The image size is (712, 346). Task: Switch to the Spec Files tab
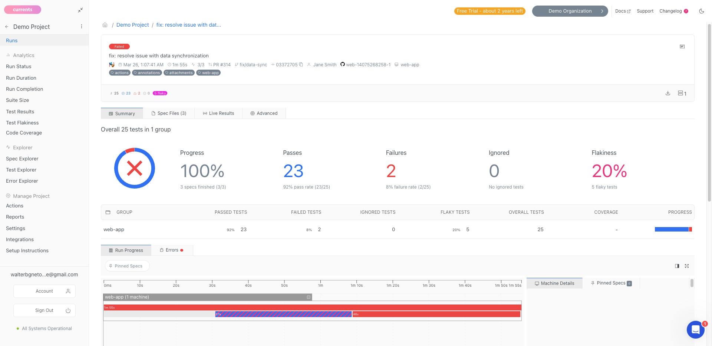point(169,113)
